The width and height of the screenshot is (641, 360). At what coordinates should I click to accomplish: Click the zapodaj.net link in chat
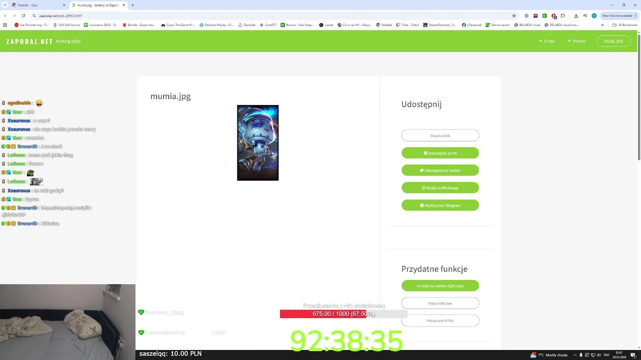(47, 211)
